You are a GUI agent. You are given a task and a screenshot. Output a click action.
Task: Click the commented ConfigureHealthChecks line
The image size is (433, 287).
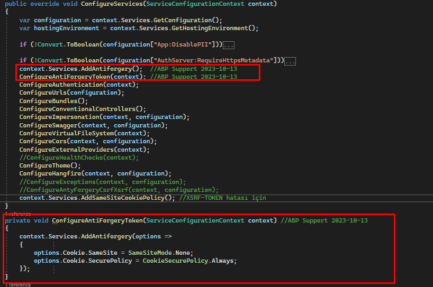[79, 158]
